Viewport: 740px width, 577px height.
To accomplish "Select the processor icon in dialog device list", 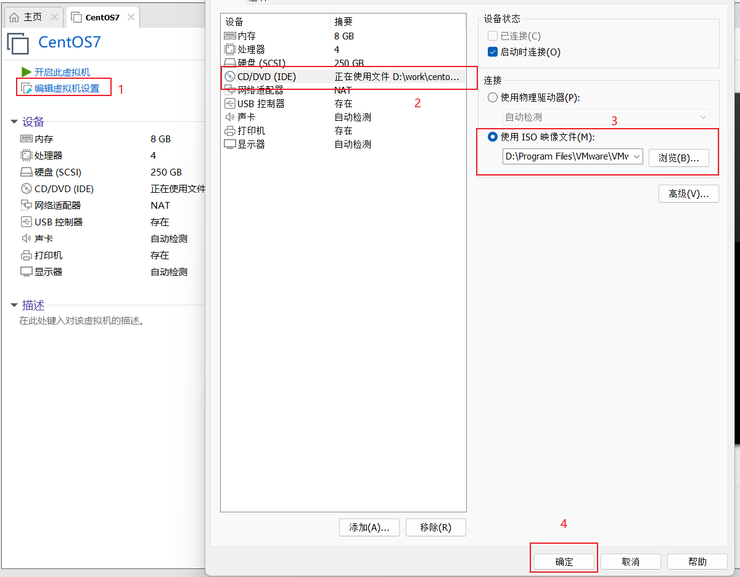I will pos(229,49).
